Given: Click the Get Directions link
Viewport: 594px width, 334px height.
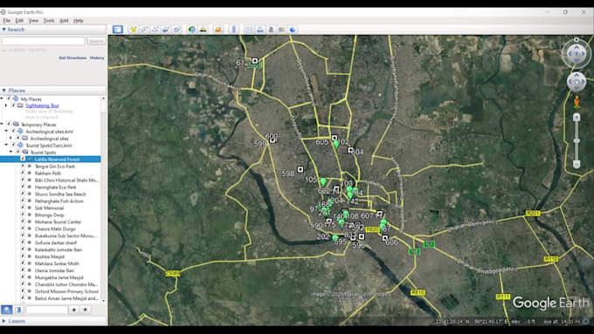Looking at the screenshot, I should pos(73,58).
